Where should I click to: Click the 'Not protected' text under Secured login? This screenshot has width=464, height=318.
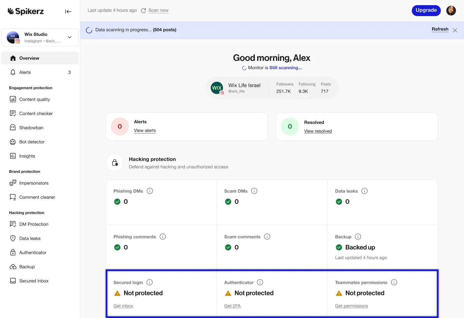(143, 293)
